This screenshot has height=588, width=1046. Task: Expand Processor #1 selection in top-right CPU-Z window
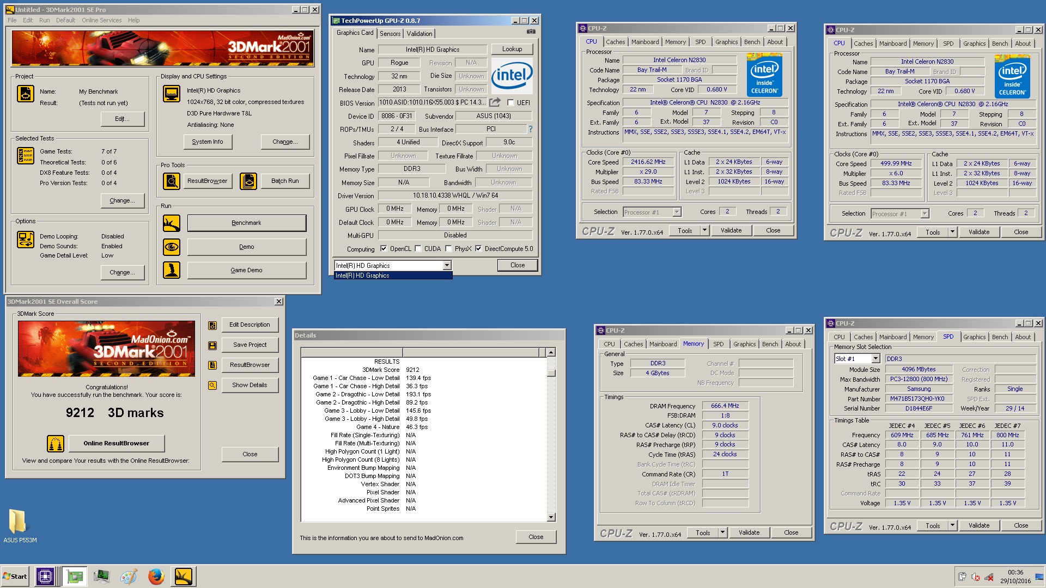point(925,214)
